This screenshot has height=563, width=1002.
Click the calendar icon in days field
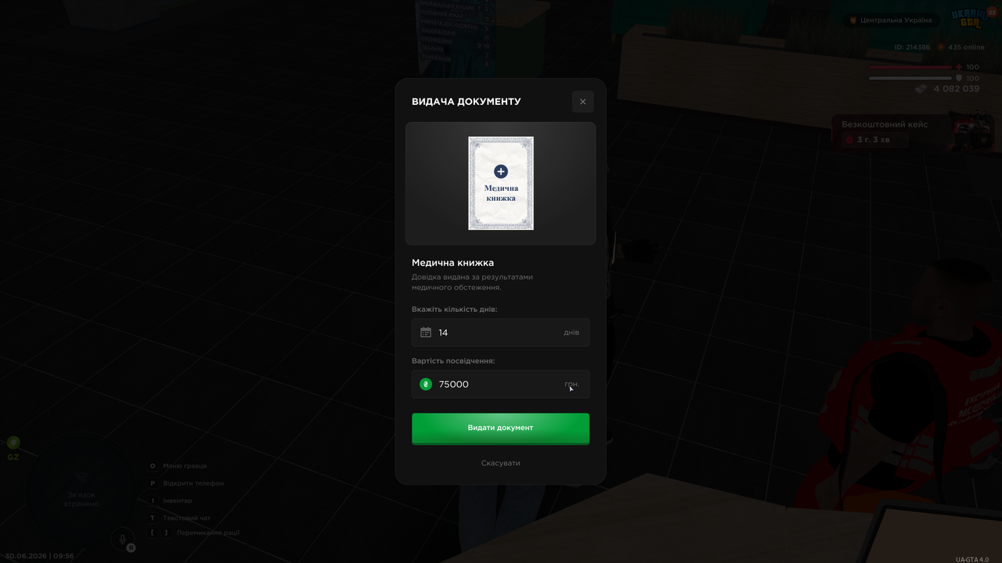[426, 332]
